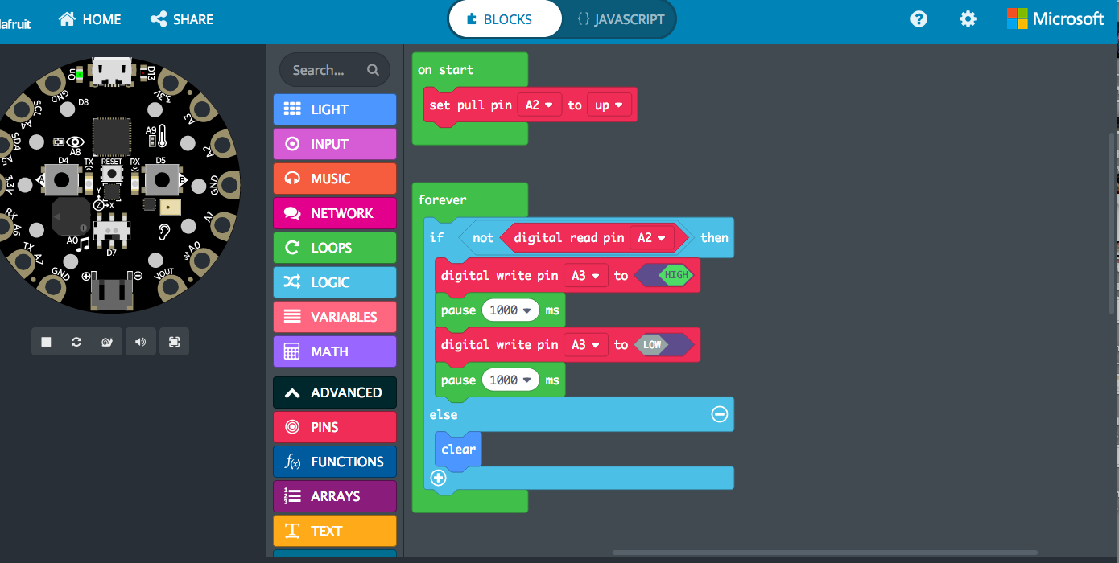Open the Help question mark menu
Viewport: 1119px width, 563px height.
click(x=919, y=19)
